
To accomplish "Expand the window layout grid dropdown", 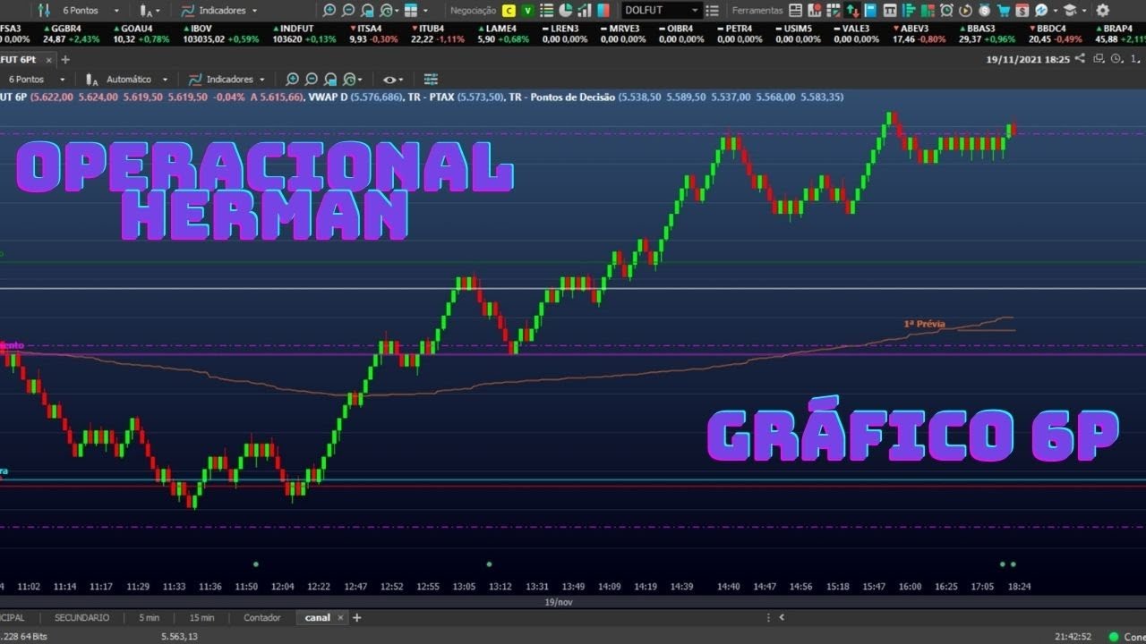I will tap(424, 12).
